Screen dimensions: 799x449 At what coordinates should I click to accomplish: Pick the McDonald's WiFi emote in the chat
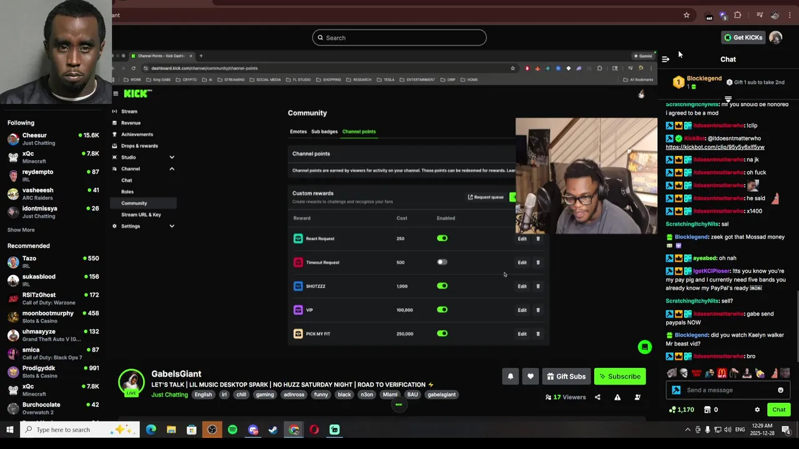coord(722,374)
